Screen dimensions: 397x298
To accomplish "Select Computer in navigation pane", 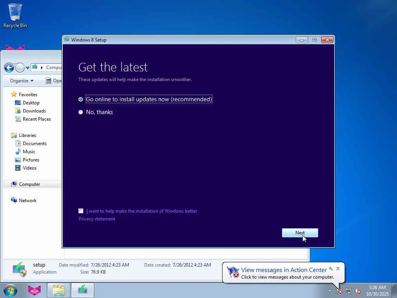I will pos(29,184).
